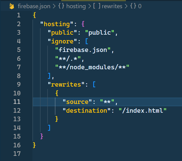Click the final closing brace on line 16
This screenshot has height=161, width=182.
[34, 145]
